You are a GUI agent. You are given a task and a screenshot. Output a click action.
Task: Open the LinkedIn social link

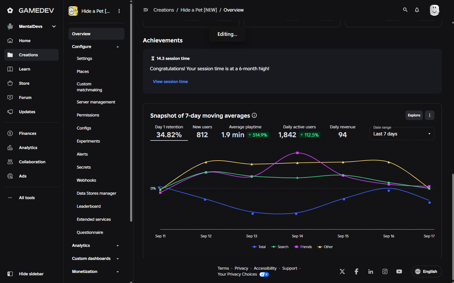pos(371,271)
